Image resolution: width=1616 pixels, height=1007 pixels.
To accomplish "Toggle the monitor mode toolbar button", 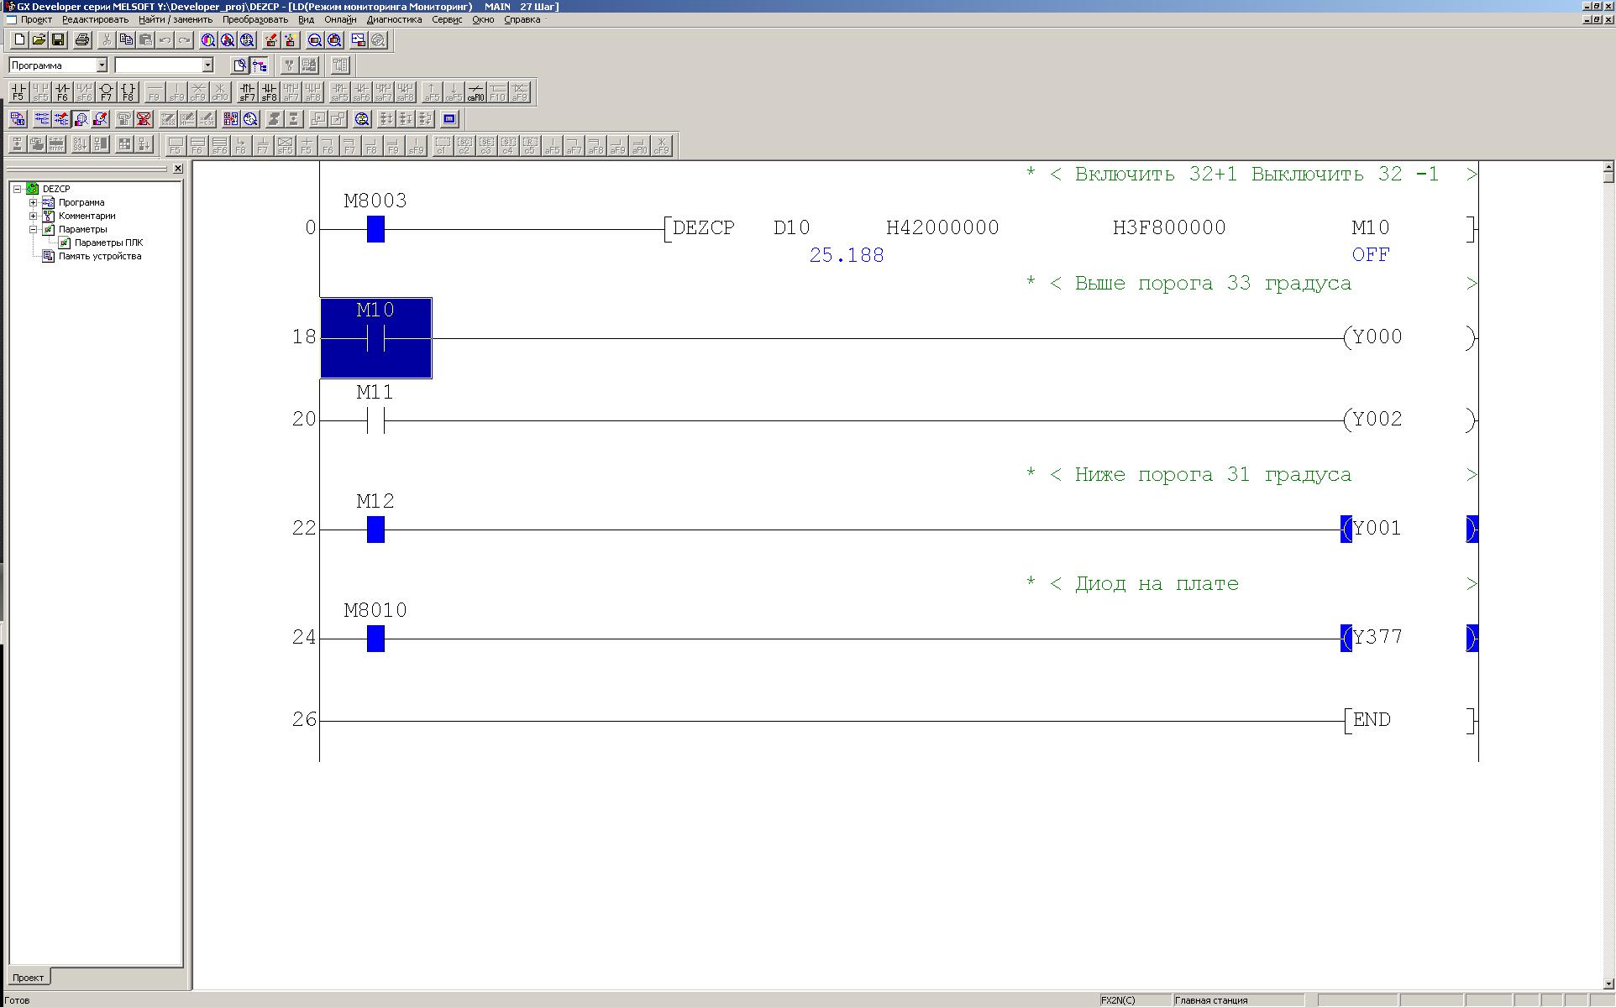I will coord(81,118).
